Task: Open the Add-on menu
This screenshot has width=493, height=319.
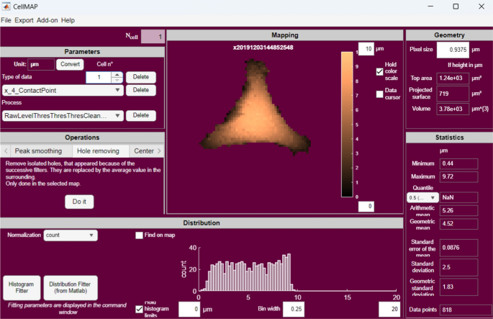Action: coord(48,20)
